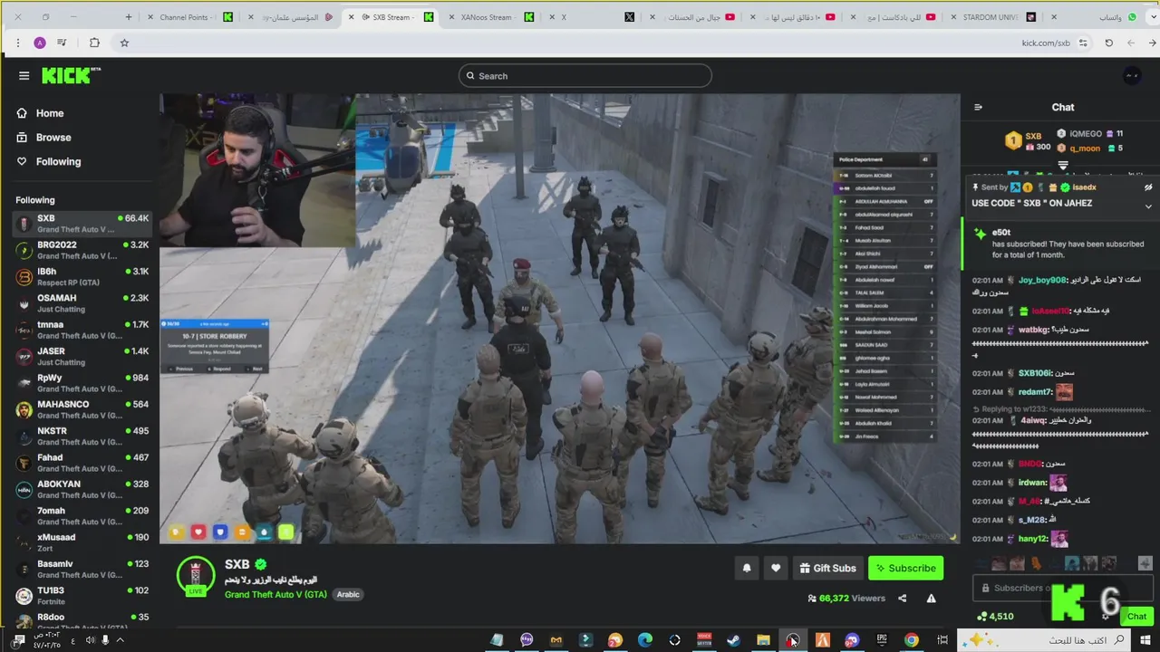Toggle notification bell for SXB

click(x=747, y=568)
